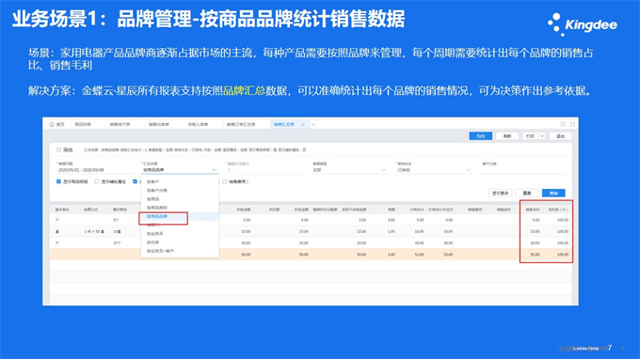Switch to the 销售出库单 tab

pos(159,124)
